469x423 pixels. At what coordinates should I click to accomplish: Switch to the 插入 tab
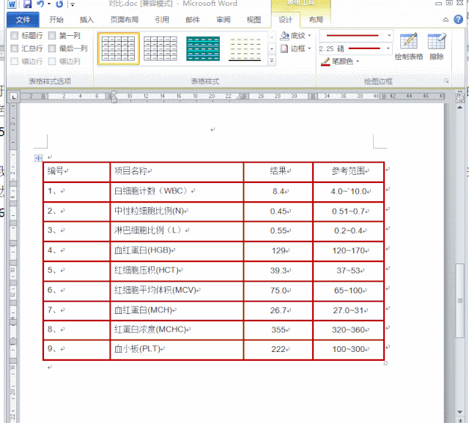86,20
